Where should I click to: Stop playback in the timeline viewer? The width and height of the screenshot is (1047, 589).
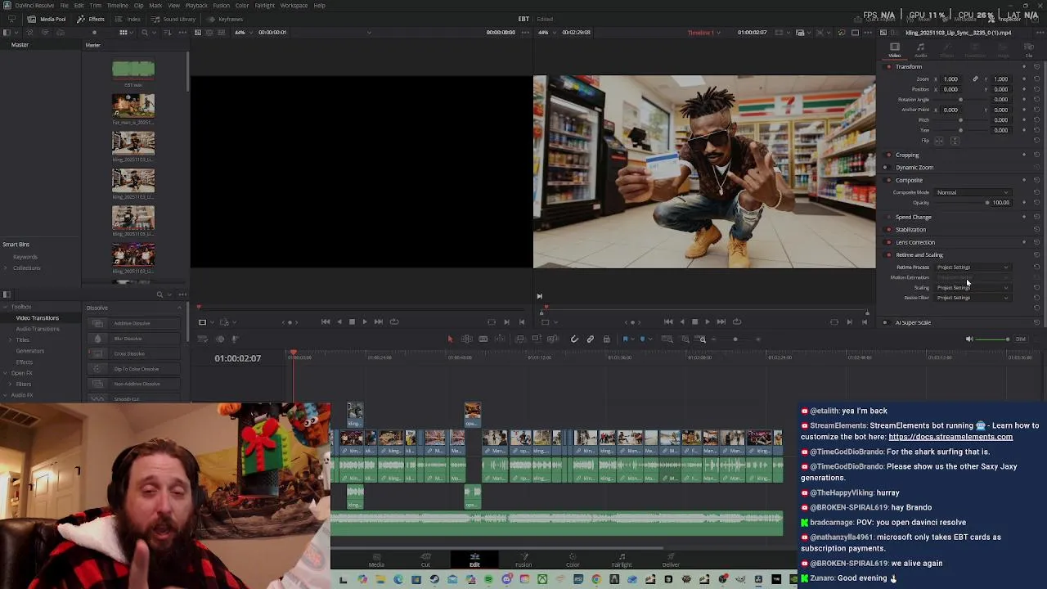[694, 321]
